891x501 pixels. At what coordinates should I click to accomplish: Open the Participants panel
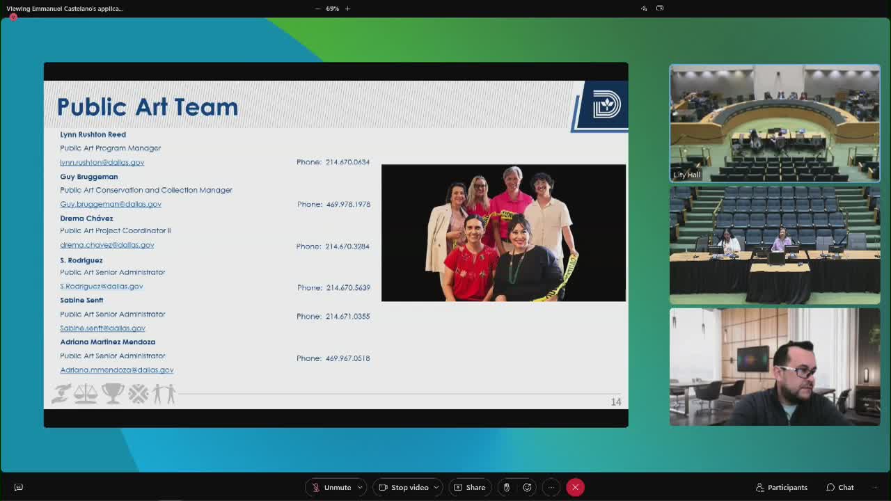click(x=781, y=487)
